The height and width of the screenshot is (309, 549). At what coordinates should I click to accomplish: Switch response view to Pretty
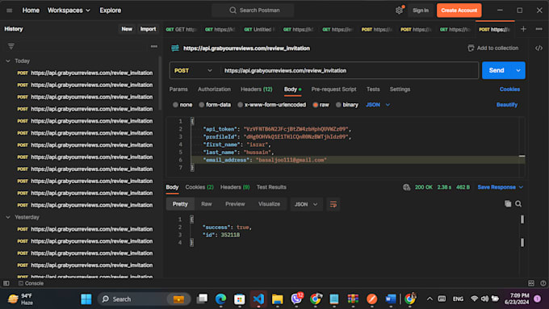click(180, 204)
